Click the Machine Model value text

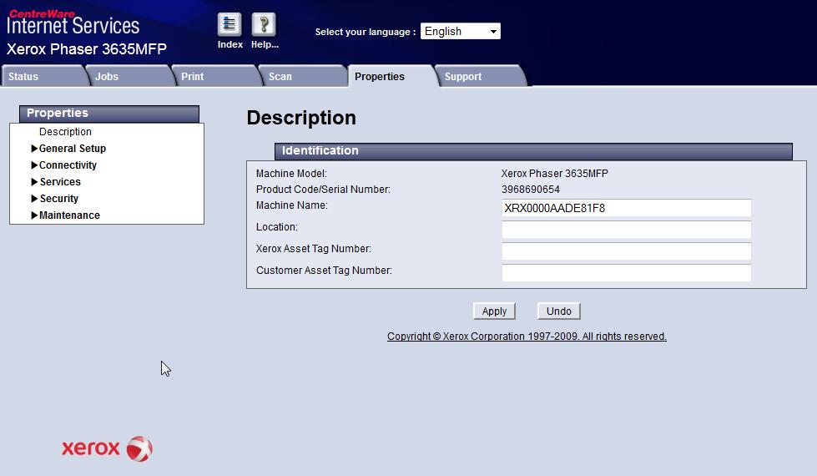pyautogui.click(x=554, y=174)
